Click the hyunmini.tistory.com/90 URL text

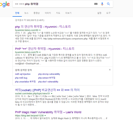pos(27,30)
